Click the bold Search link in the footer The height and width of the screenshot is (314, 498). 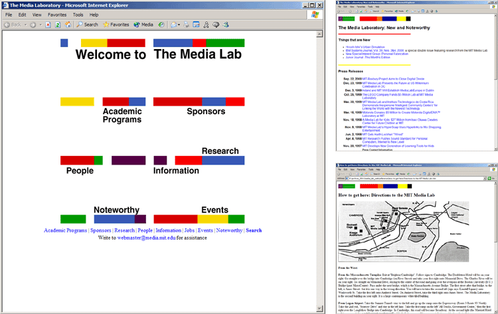[x=254, y=230]
